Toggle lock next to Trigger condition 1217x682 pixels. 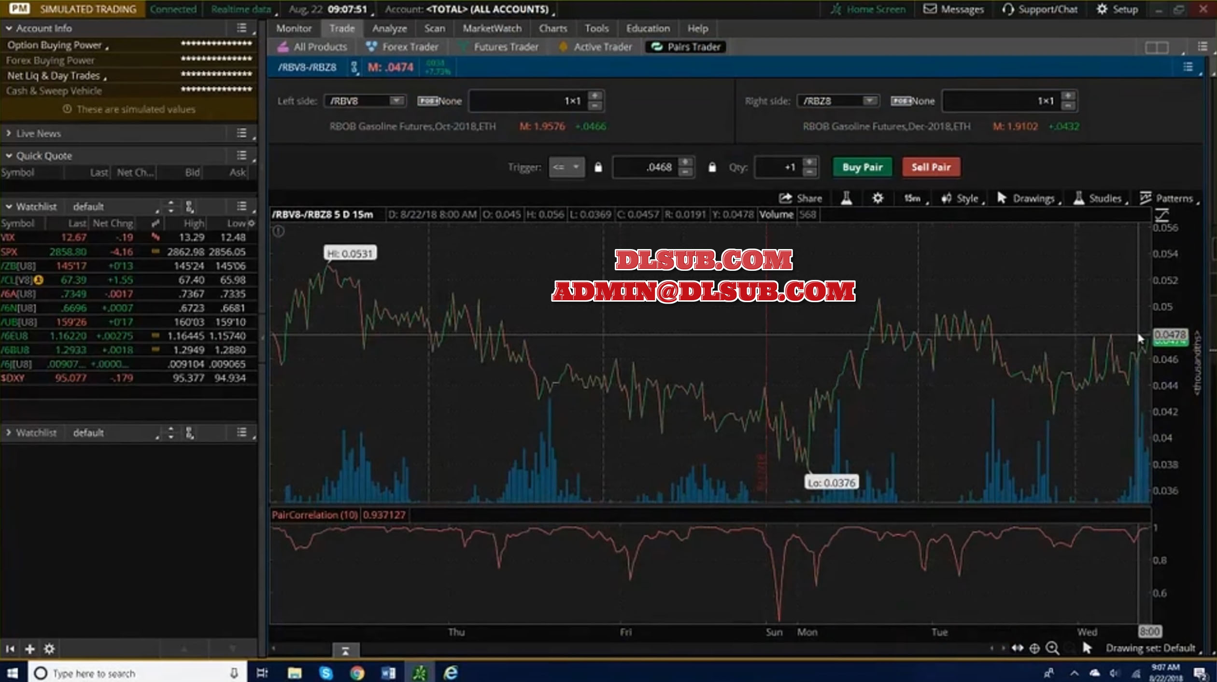coord(598,167)
